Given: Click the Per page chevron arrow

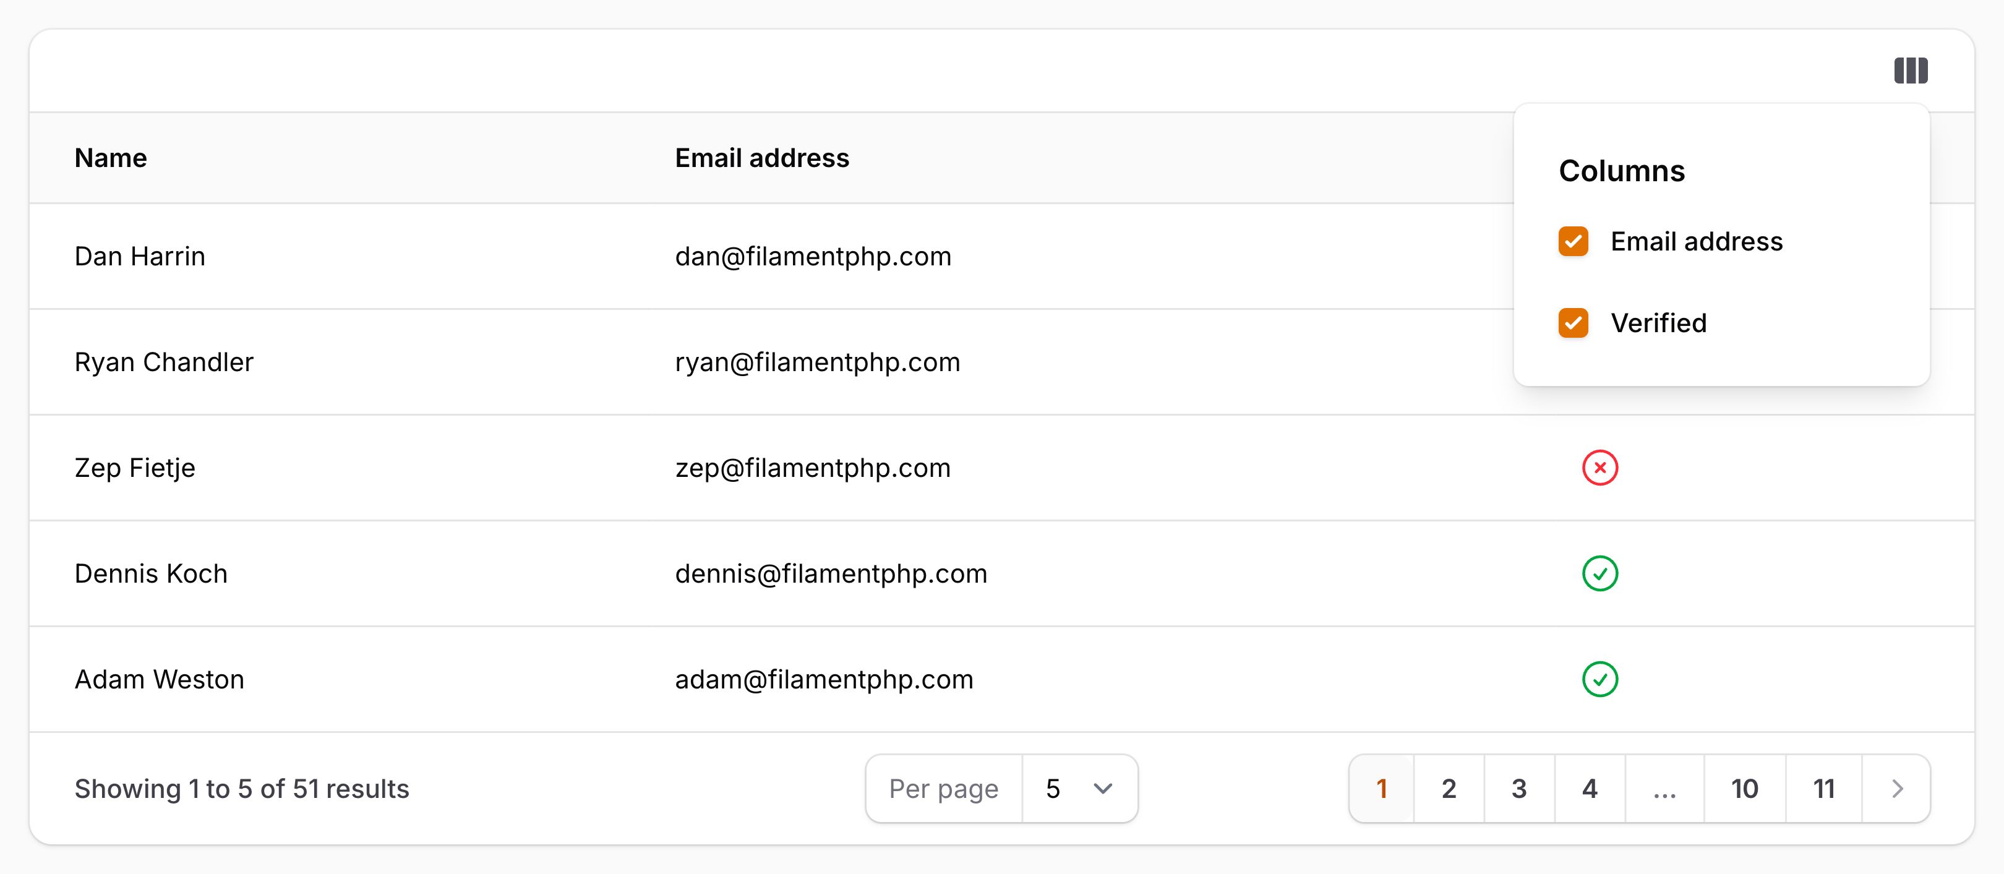Looking at the screenshot, I should [x=1102, y=789].
